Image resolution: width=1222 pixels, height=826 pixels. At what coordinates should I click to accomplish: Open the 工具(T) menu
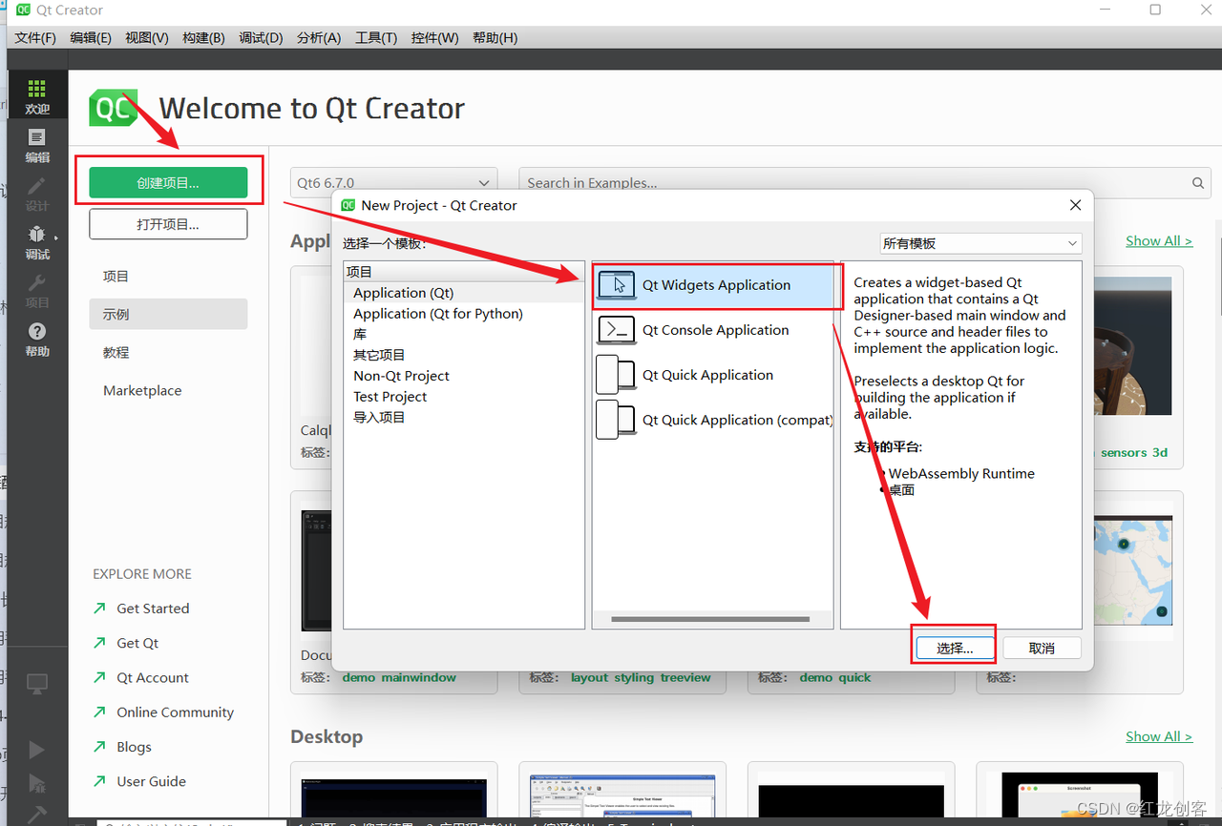coord(376,37)
